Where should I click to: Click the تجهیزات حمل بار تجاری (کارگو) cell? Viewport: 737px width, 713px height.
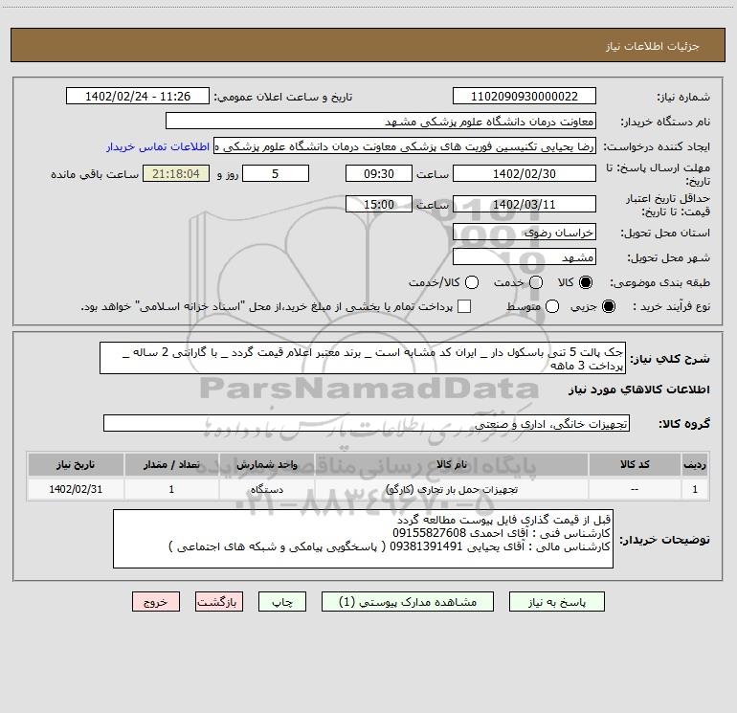tap(451, 489)
